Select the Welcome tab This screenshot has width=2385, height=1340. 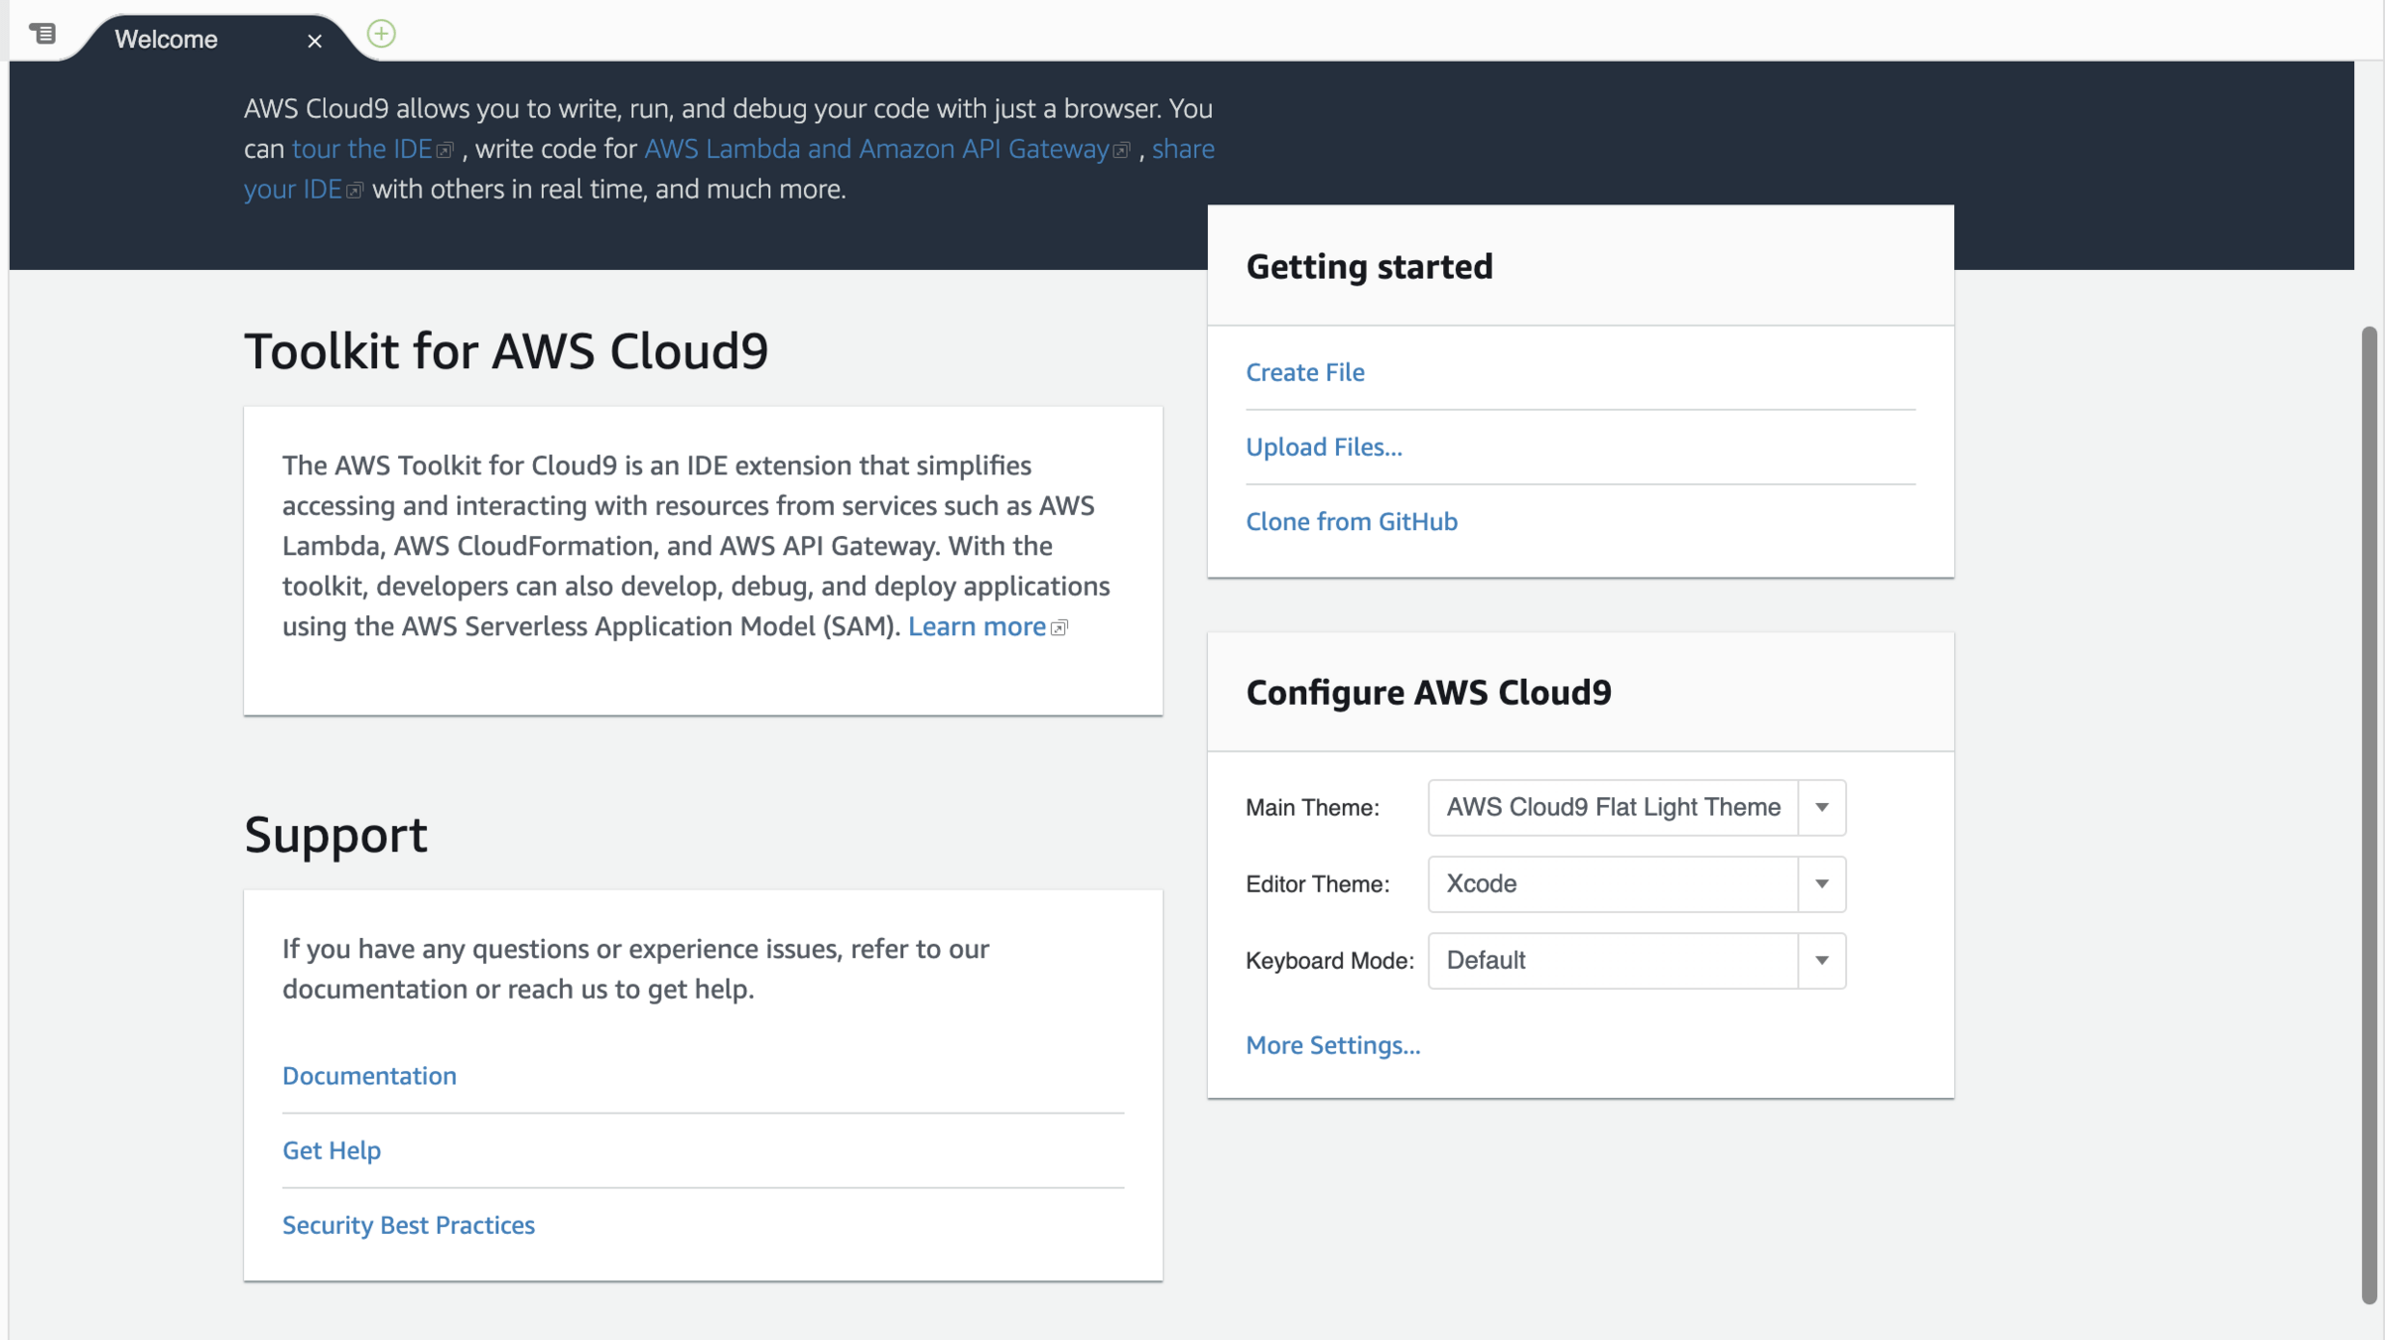[167, 40]
